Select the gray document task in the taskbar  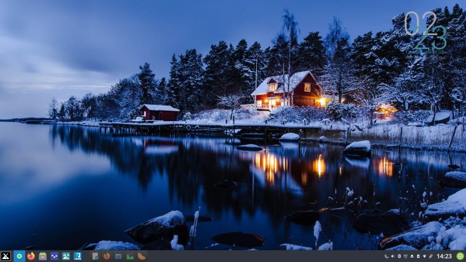coord(95,256)
